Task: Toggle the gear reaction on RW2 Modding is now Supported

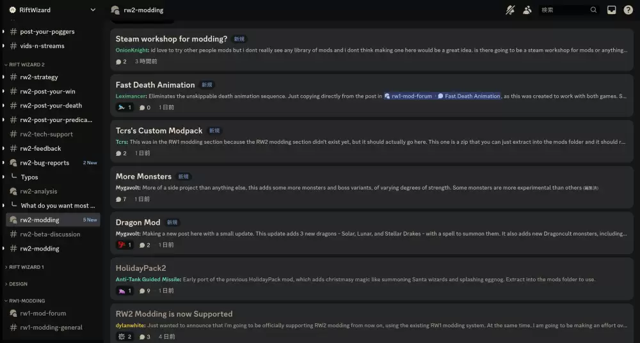Action: click(124, 337)
